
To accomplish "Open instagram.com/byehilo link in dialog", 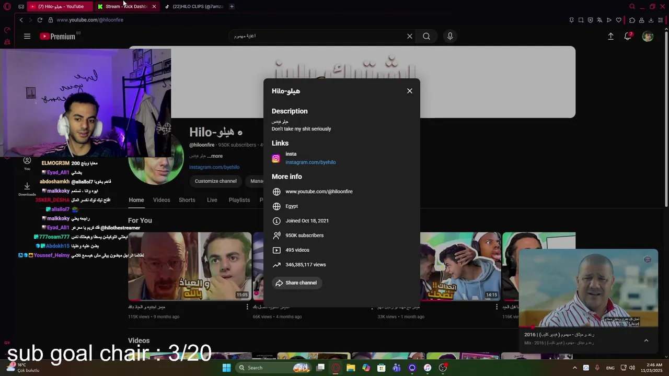I will point(310,162).
